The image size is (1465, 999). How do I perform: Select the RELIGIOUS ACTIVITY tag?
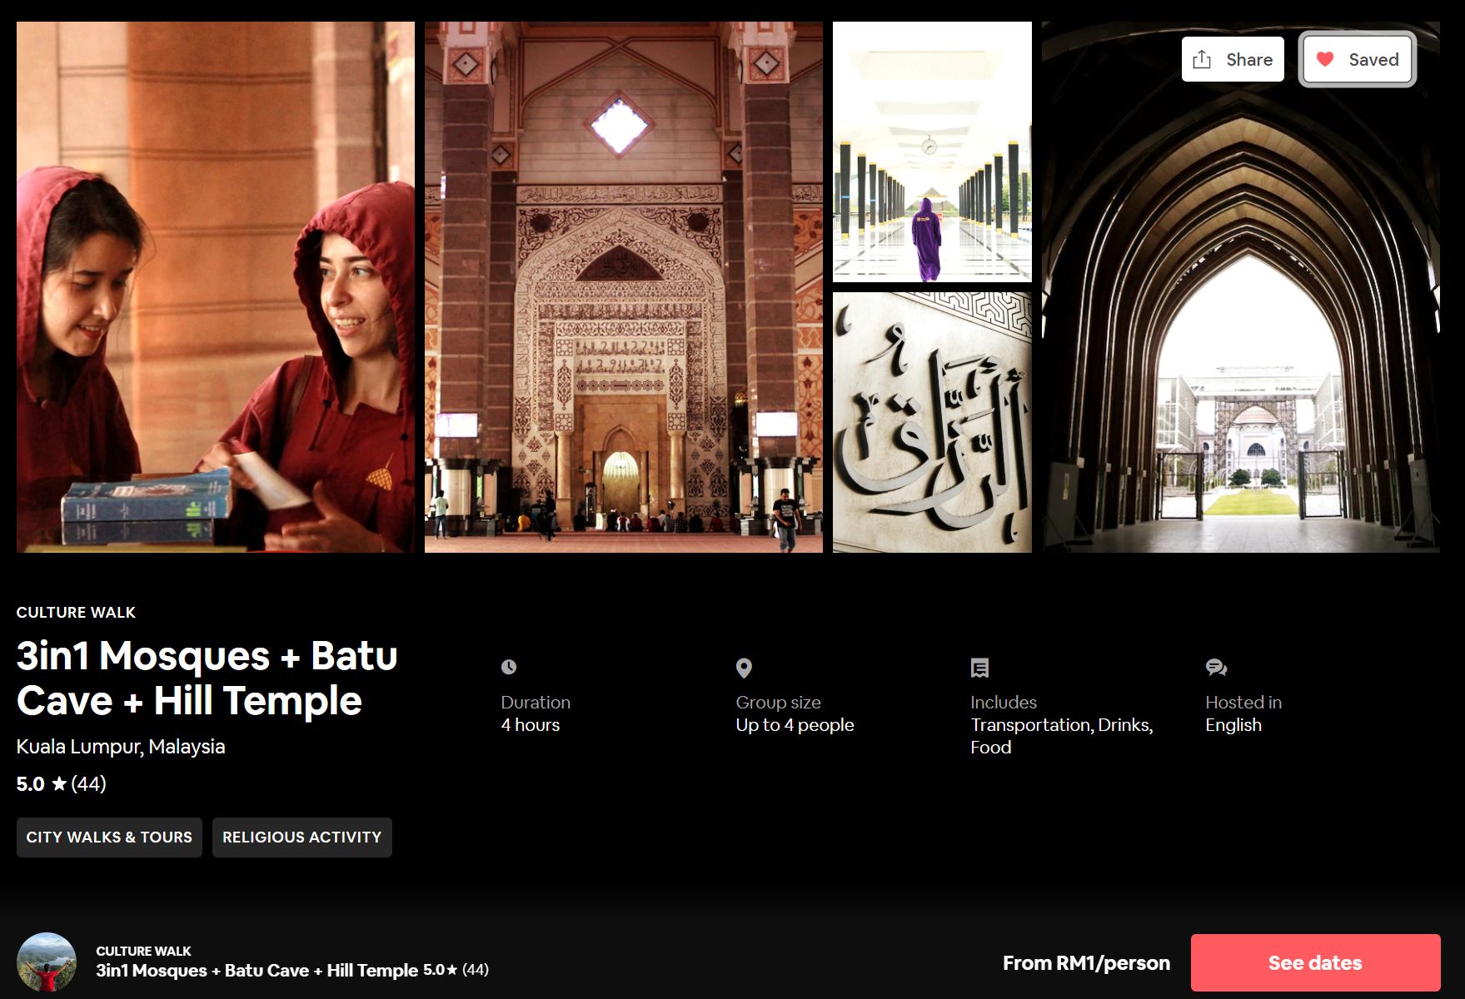(x=301, y=837)
